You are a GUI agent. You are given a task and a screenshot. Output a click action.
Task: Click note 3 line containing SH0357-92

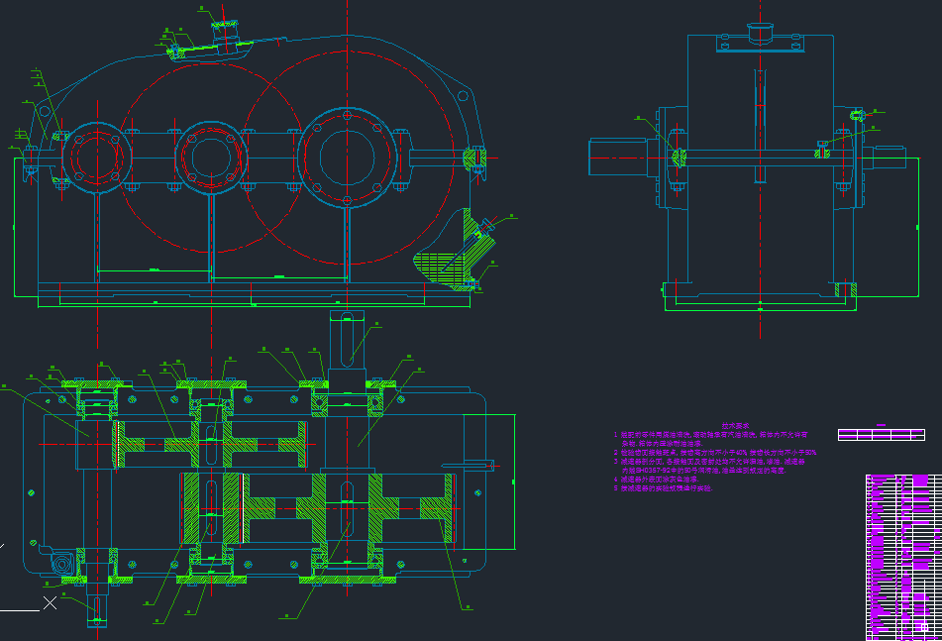click(x=703, y=471)
